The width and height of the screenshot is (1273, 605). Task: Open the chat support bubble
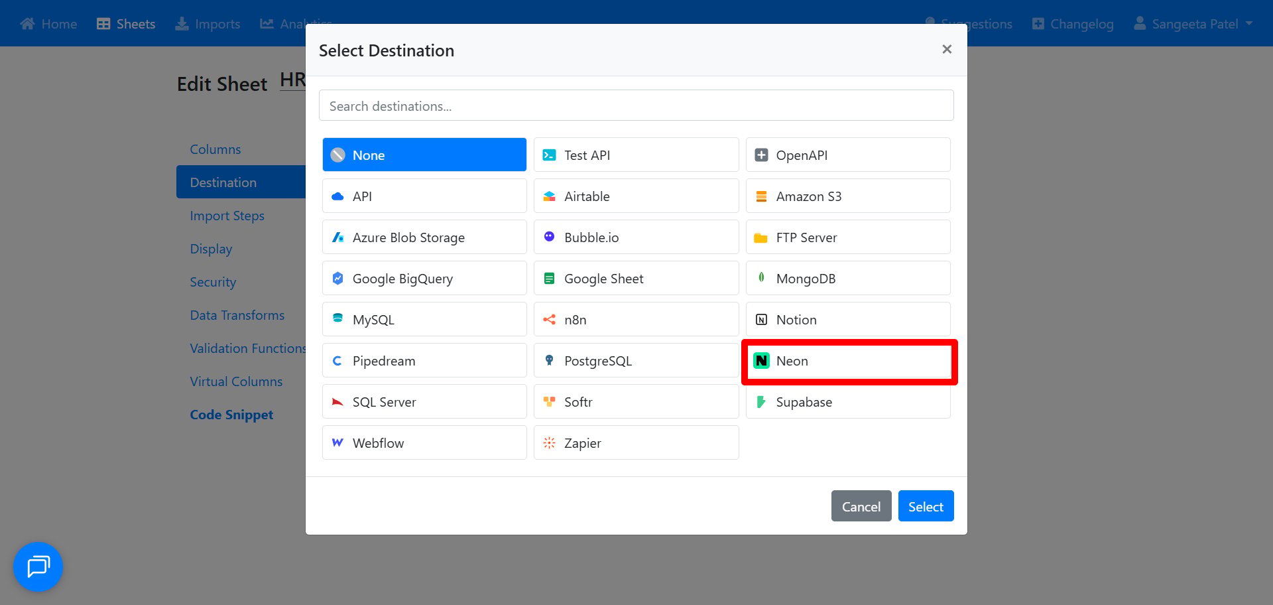click(38, 567)
